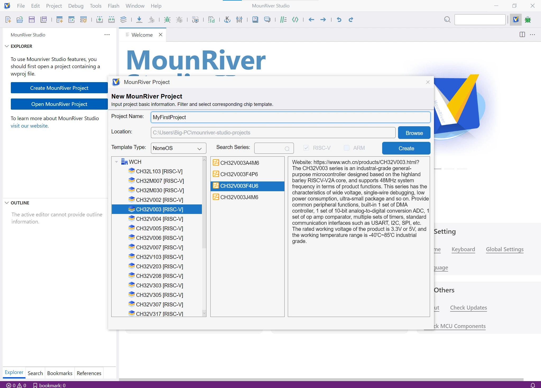Click the Create MounRiver Project button
This screenshot has height=388, width=541.
[59, 88]
